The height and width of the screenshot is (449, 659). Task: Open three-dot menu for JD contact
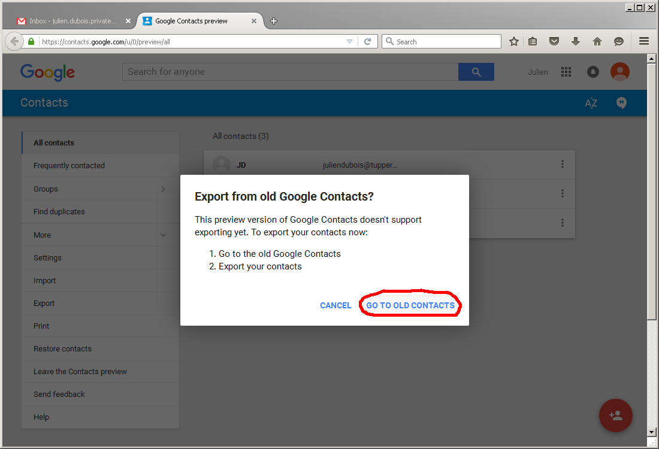point(562,165)
